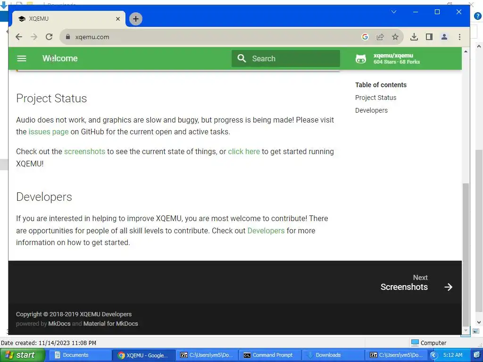Image resolution: width=483 pixels, height=362 pixels.
Task: Click the page scroll down arrow
Action: coord(466,330)
